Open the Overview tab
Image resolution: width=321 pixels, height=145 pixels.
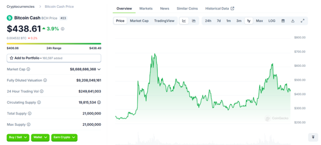pos(124,9)
